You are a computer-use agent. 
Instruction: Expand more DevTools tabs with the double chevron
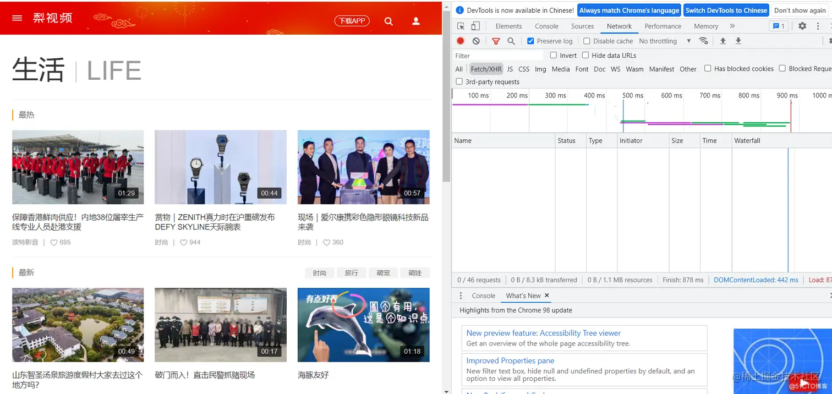point(732,26)
